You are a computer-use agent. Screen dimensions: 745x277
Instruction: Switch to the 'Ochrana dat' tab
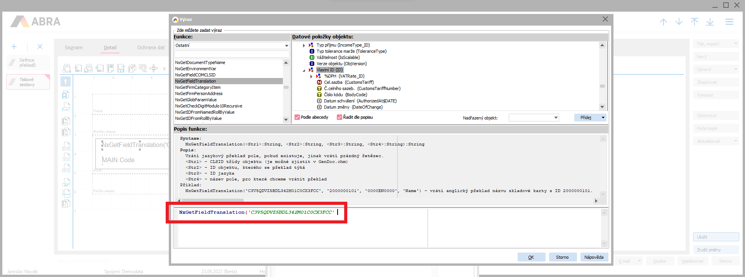(x=151, y=48)
